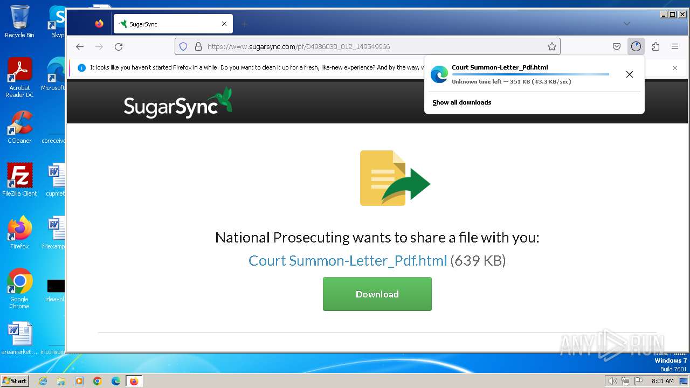Viewport: 690px width, 388px height.
Task: Cancel the Court Summon-Letter download
Action: click(x=630, y=74)
